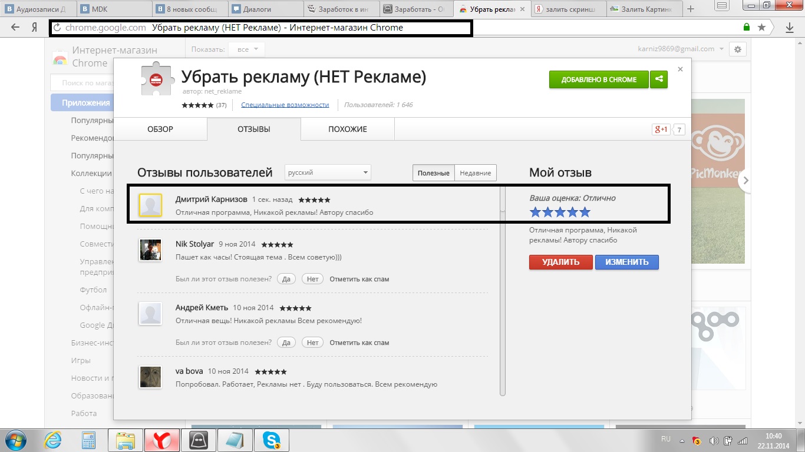
Task: Mark Nik Stolyar's review as spam
Action: pyautogui.click(x=359, y=279)
